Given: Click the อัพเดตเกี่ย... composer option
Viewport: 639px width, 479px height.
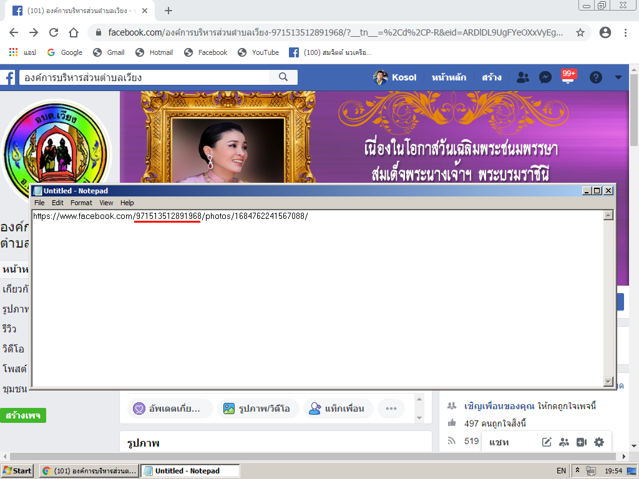Looking at the screenshot, I should (x=170, y=409).
